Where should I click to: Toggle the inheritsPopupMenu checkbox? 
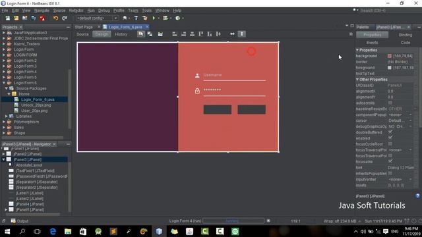tap(390, 173)
